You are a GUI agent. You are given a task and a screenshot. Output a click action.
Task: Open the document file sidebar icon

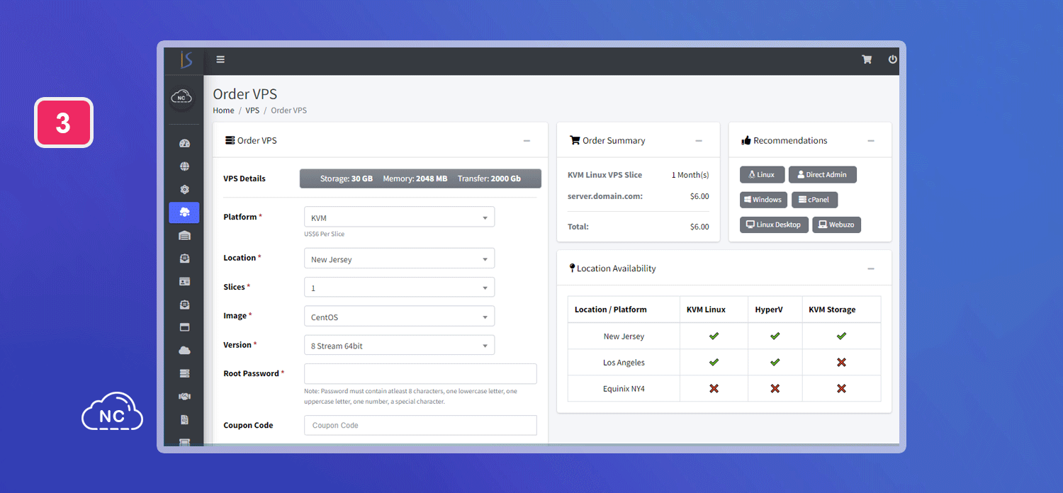tap(185, 419)
